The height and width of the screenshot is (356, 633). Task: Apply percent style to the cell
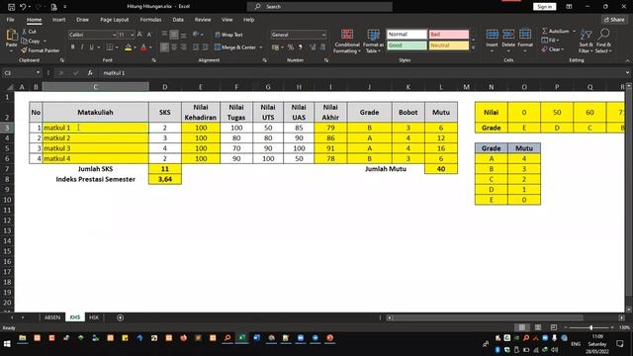pyautogui.click(x=290, y=47)
